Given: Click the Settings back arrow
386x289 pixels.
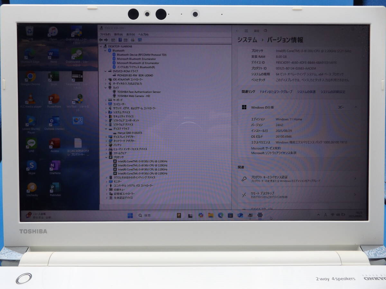Looking at the screenshot, I should coord(237,31).
